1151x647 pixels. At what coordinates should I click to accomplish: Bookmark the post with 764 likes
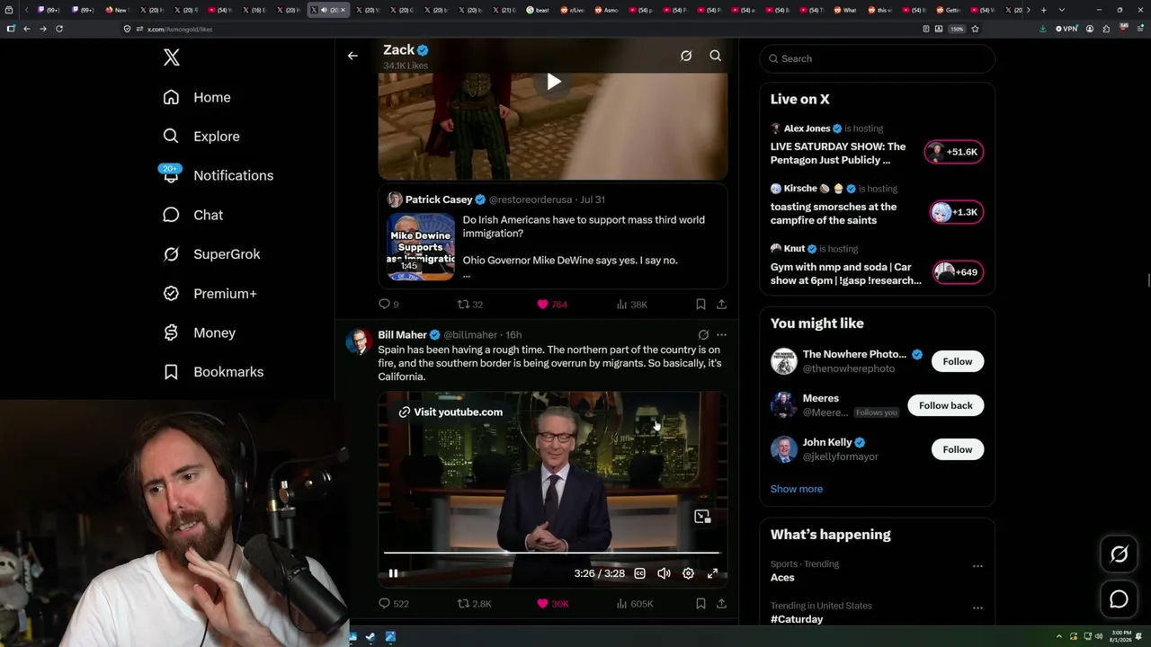700,305
